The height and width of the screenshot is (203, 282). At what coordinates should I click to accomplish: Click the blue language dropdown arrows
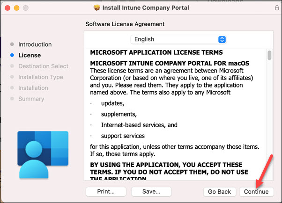[222, 39]
